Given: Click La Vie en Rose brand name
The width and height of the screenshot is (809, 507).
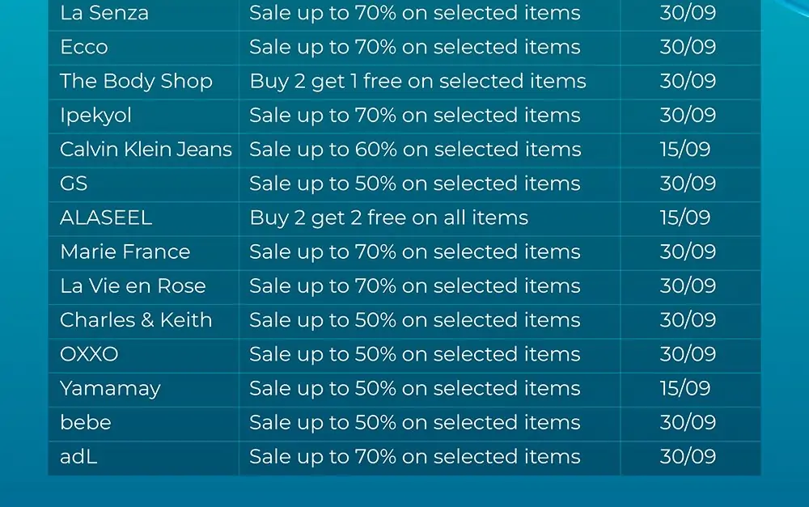Looking at the screenshot, I should 133,285.
